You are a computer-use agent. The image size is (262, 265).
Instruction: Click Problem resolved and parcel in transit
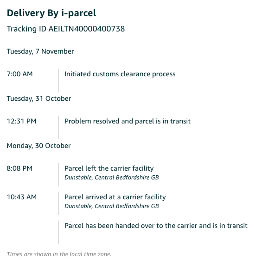point(128,121)
